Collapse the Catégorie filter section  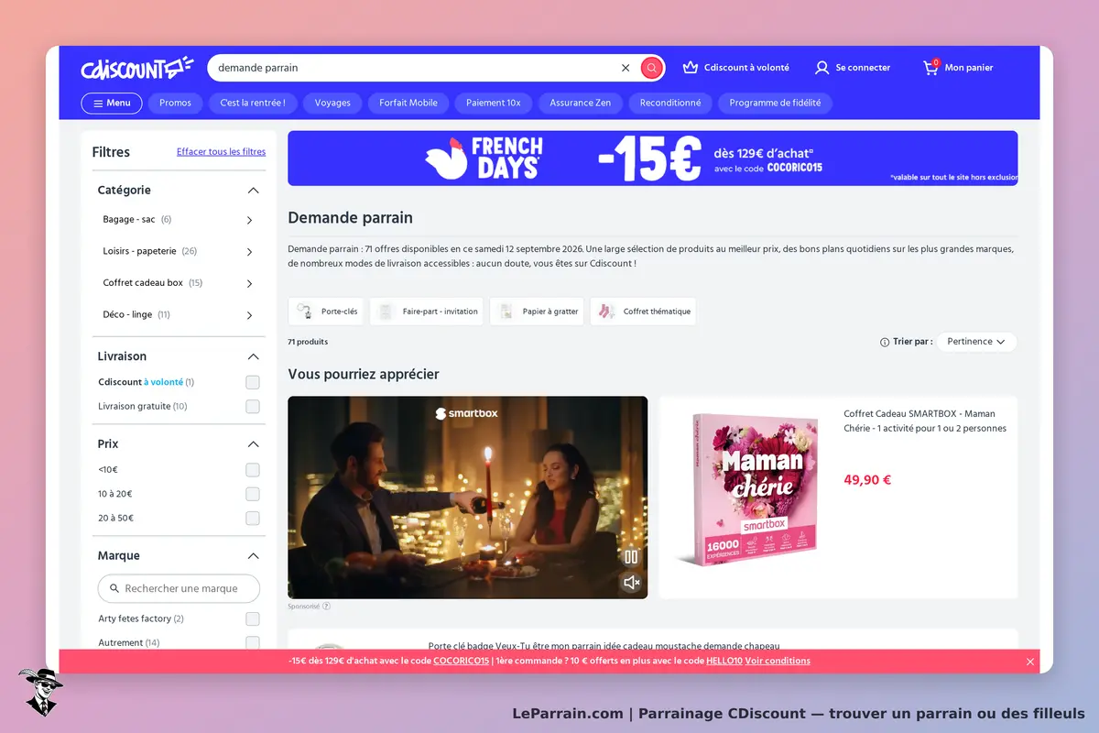pos(254,191)
